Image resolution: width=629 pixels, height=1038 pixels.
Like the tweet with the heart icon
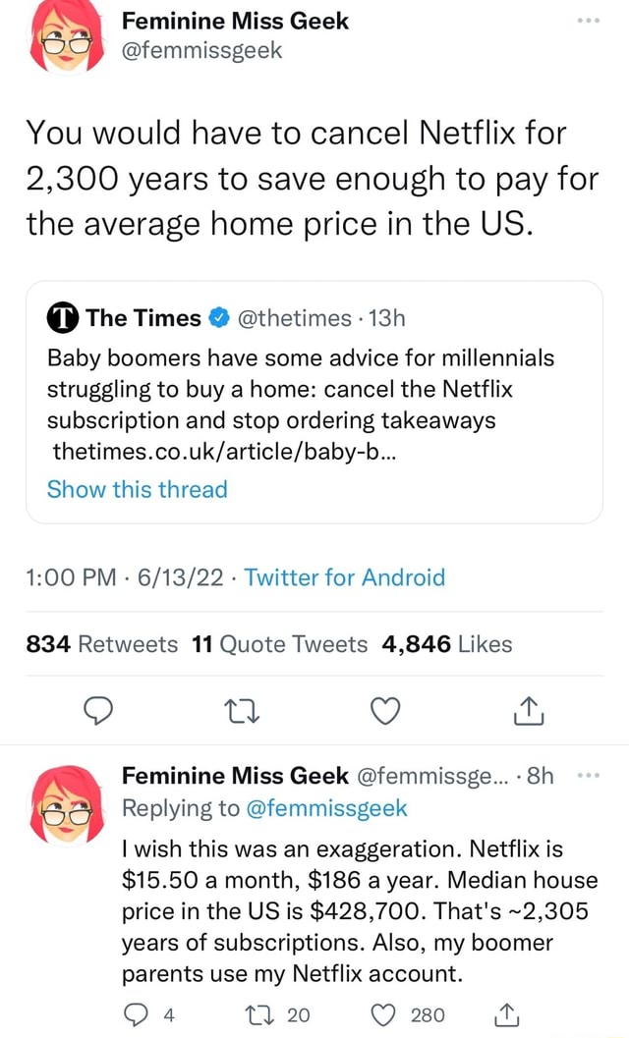384,710
